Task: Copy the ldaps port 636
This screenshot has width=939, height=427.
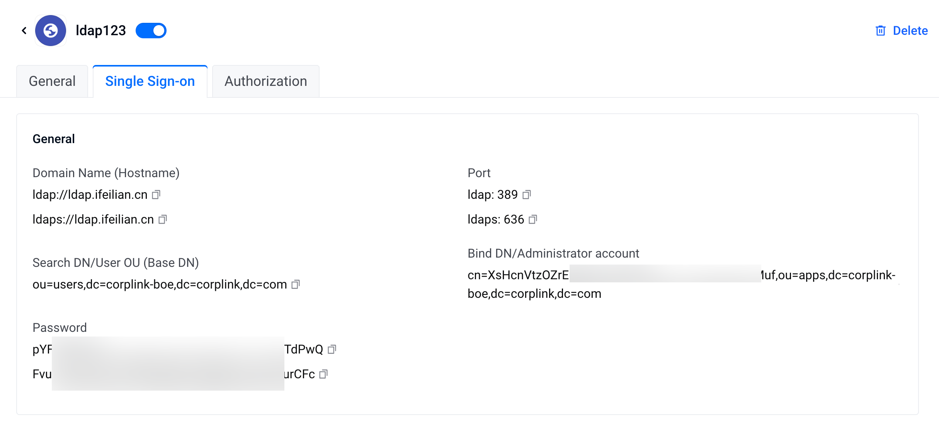Action: 533,219
